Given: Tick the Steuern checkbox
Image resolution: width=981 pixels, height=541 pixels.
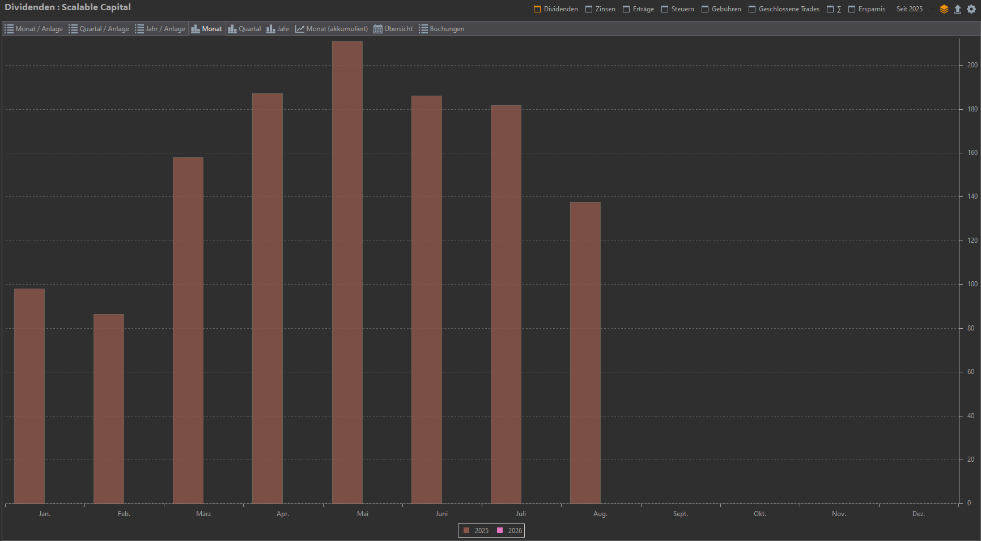Looking at the screenshot, I should point(665,9).
